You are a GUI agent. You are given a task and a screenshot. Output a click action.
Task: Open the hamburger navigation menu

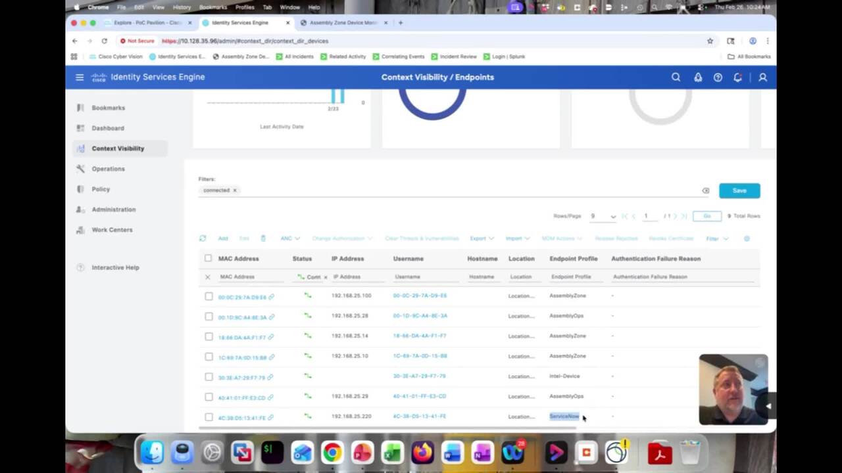tap(80, 78)
